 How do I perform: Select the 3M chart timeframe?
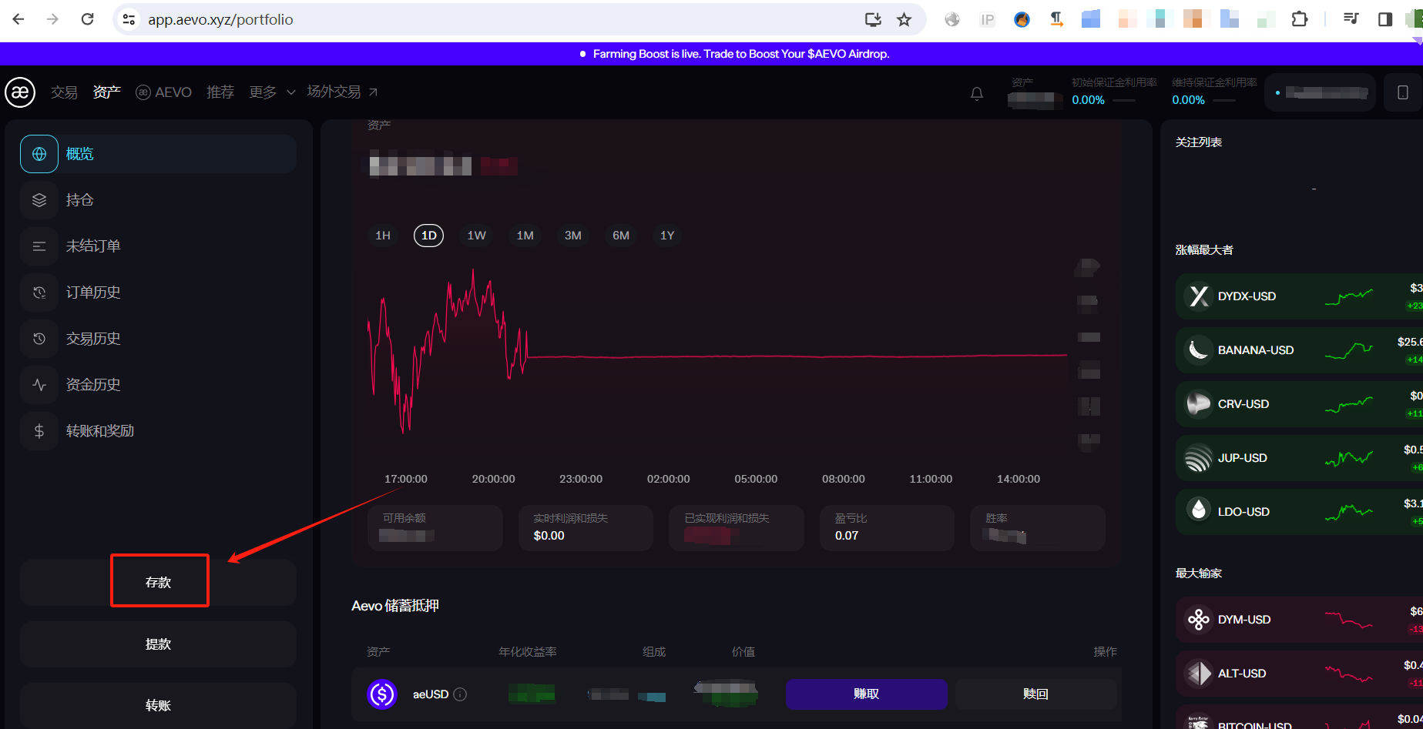coord(573,236)
